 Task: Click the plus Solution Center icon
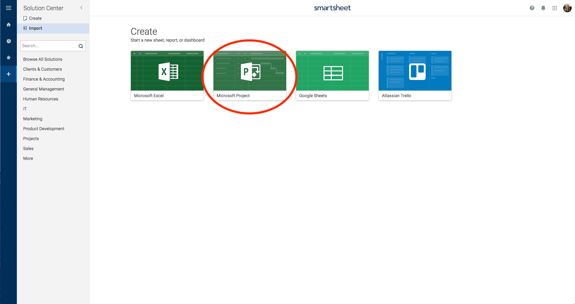coord(9,74)
